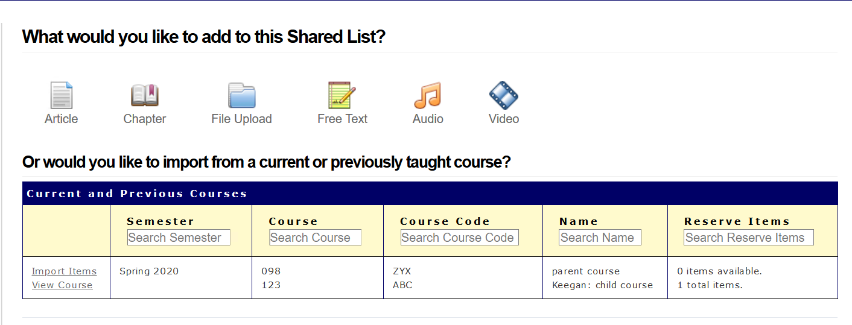Pick the Video film strip icon
Image resolution: width=852 pixels, height=325 pixels.
pos(503,95)
